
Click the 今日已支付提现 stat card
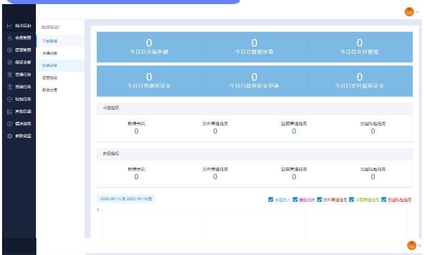click(x=359, y=47)
